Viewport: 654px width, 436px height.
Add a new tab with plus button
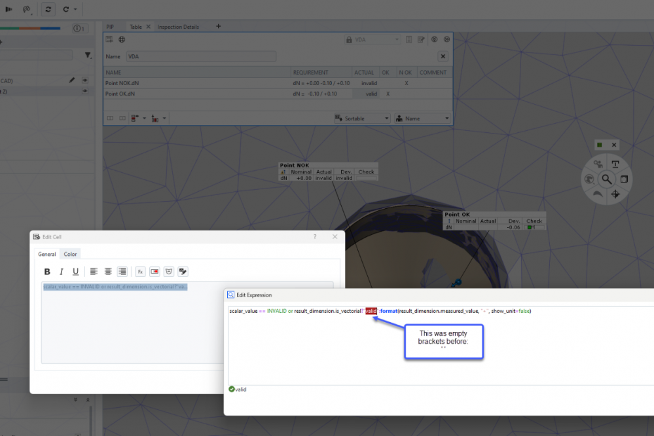[218, 27]
